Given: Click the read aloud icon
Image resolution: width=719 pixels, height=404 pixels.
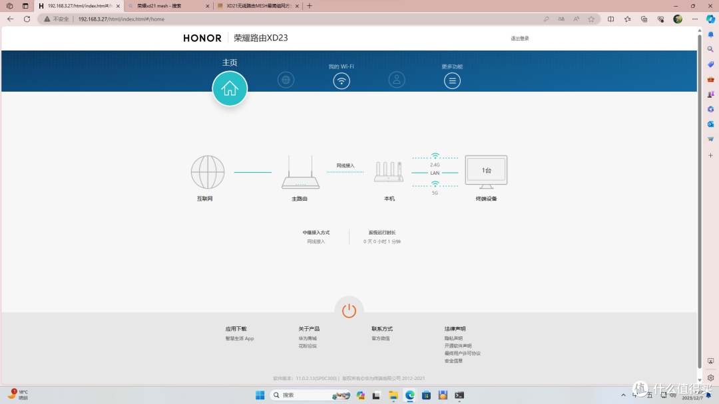Looking at the screenshot, I should (577, 19).
